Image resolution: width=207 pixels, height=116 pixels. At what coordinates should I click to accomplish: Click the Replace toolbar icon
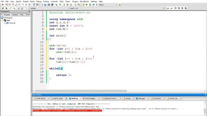click(79, 5)
